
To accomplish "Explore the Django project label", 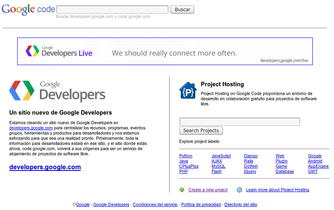I will (x=251, y=156).
